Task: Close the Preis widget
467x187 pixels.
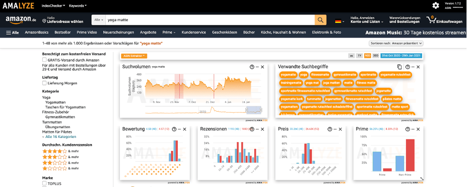Action: pos(340,129)
